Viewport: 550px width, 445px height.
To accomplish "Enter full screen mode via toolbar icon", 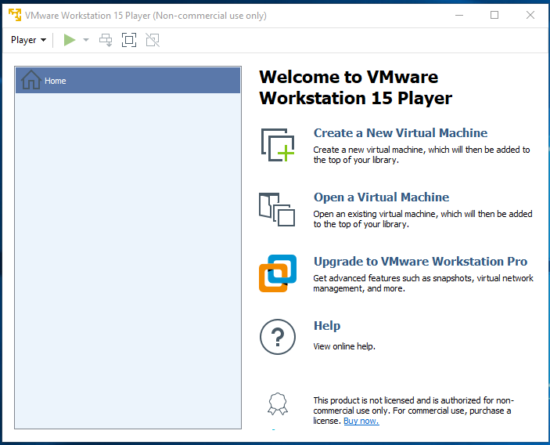I will pyautogui.click(x=129, y=40).
